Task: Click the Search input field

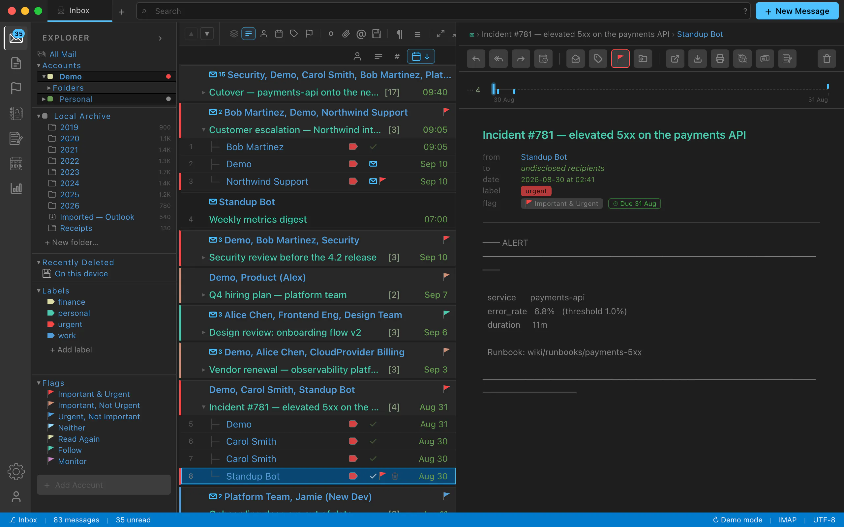Action: click(443, 11)
